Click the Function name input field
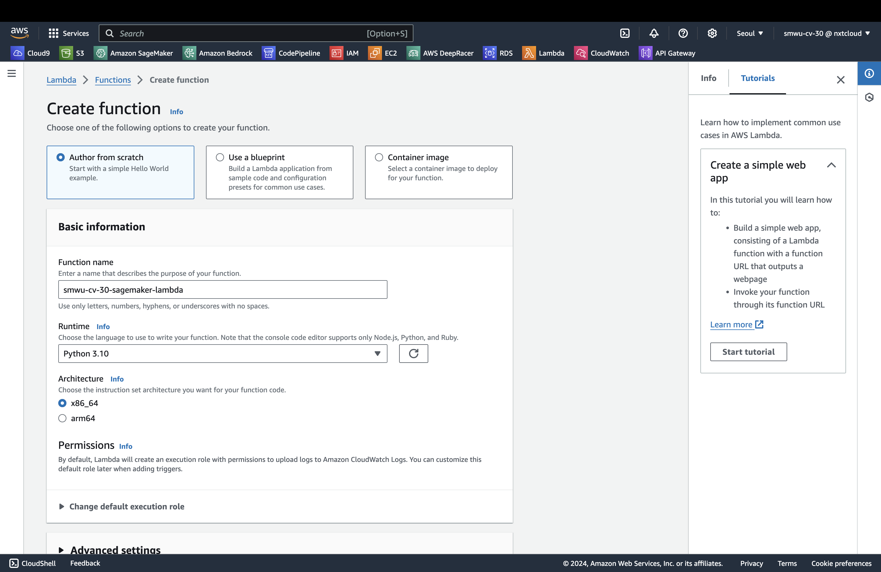The image size is (881, 572). coord(223,290)
